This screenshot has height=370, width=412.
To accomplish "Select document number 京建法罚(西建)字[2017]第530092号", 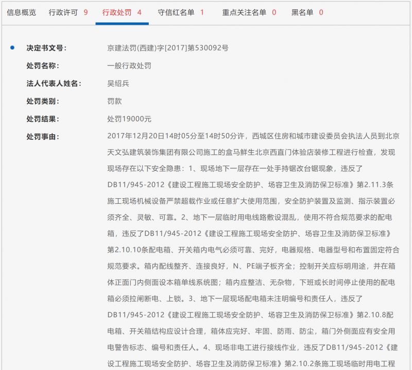I will (168, 48).
